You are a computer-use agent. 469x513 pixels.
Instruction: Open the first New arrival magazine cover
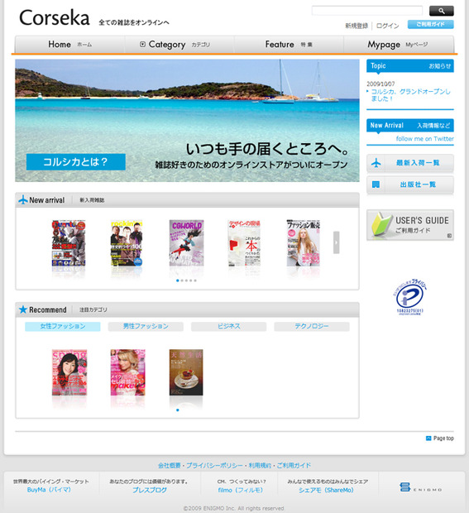tap(69, 242)
